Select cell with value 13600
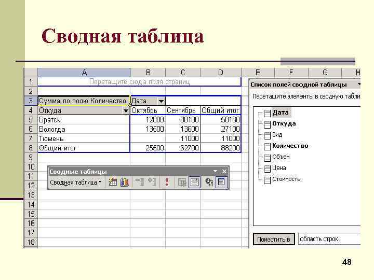 tap(183, 129)
